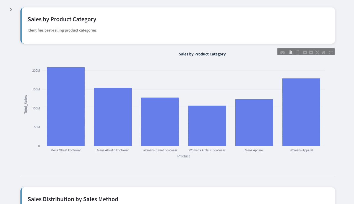Click the Womens Street Footwear bar
Viewport: 354px width, 204px height.
coord(160,122)
